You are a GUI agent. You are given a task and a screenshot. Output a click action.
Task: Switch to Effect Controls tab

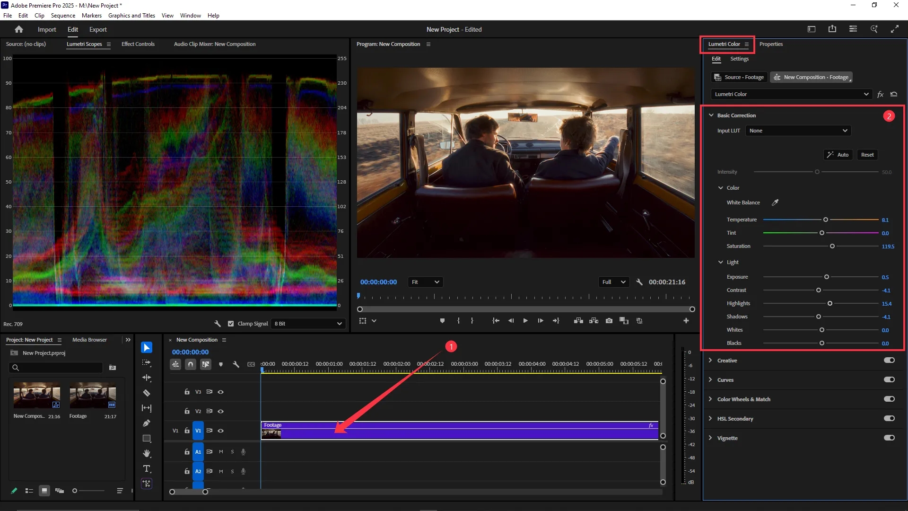click(138, 44)
